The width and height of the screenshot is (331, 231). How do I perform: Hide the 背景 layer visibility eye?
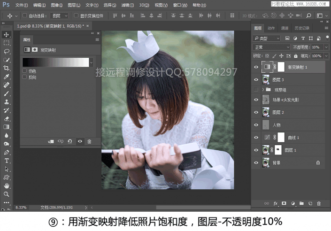click(x=256, y=162)
